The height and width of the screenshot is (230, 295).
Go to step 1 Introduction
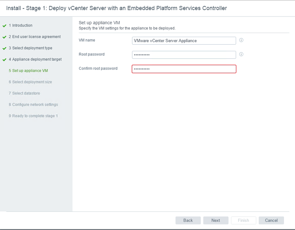(22, 25)
